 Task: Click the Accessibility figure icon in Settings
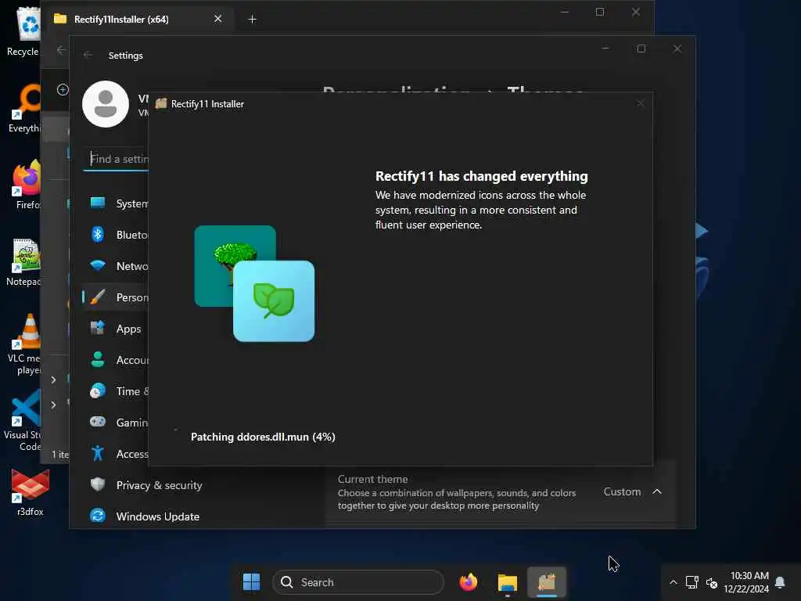(x=98, y=453)
